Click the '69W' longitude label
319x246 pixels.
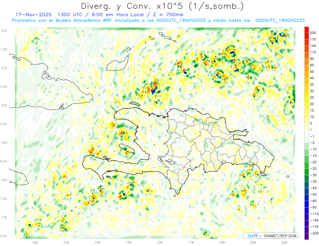(253, 242)
